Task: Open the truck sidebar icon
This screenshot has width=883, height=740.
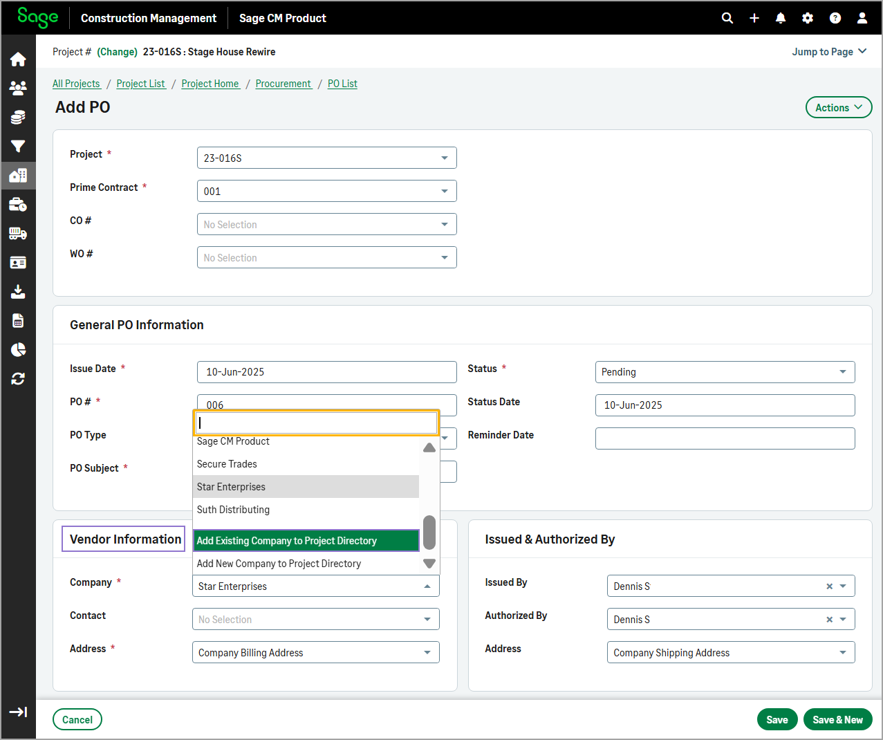Action: [18, 233]
